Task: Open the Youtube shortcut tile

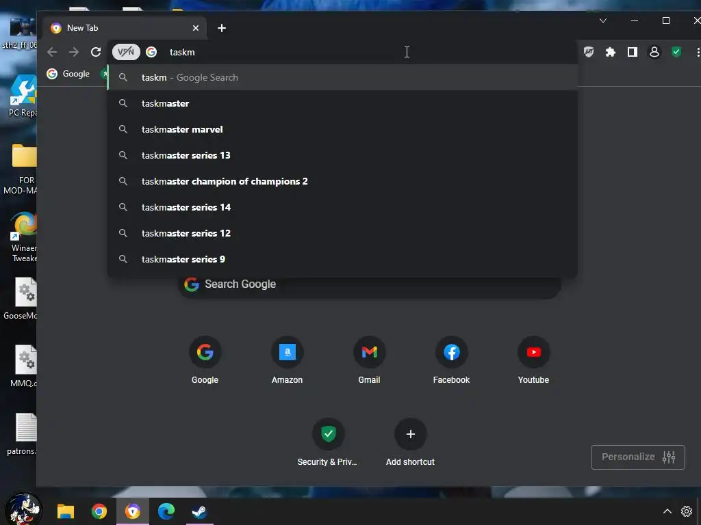Action: [x=533, y=360]
